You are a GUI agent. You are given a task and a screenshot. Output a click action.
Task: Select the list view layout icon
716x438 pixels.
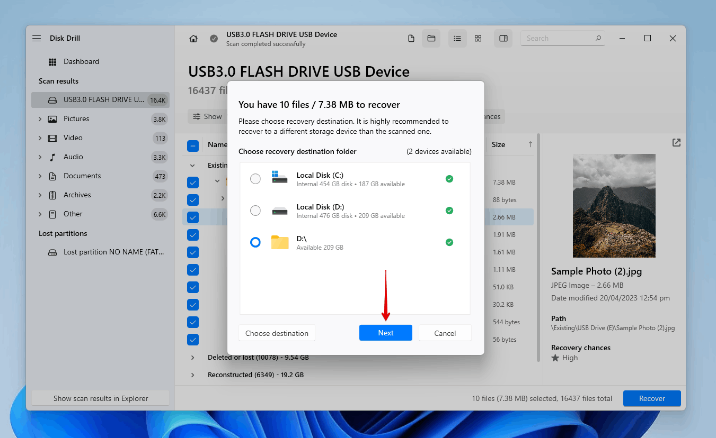(457, 39)
